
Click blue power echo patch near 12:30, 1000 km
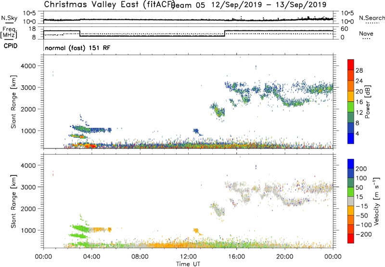196,131
